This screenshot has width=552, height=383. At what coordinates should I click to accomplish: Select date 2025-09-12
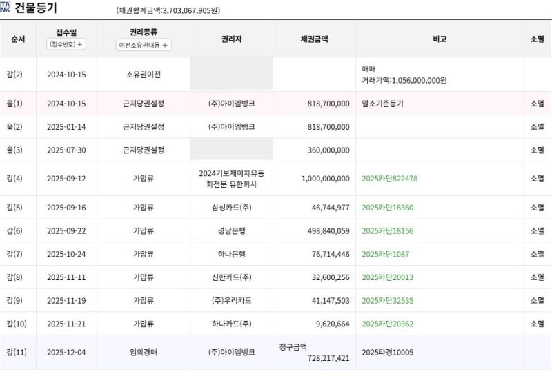66,179
